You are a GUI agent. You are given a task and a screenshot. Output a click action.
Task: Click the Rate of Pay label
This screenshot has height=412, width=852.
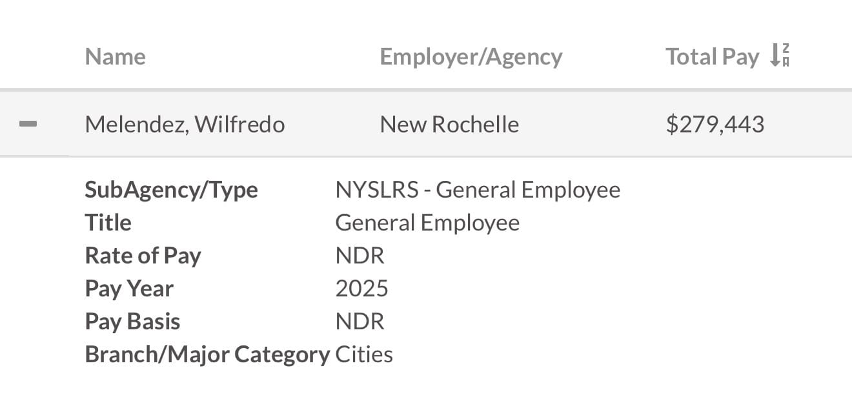click(143, 256)
